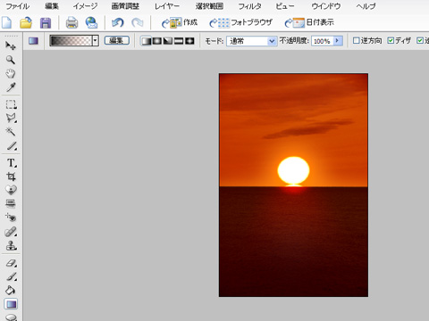The image size is (429, 321).
Task: Click the 不透明度 100% field
Action: coord(322,41)
